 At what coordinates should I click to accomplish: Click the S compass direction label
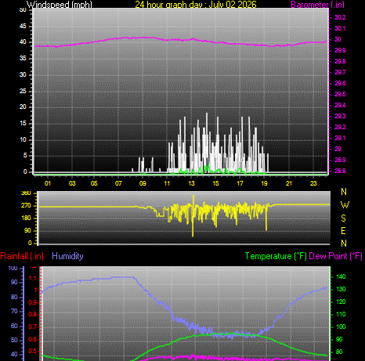tap(344, 218)
